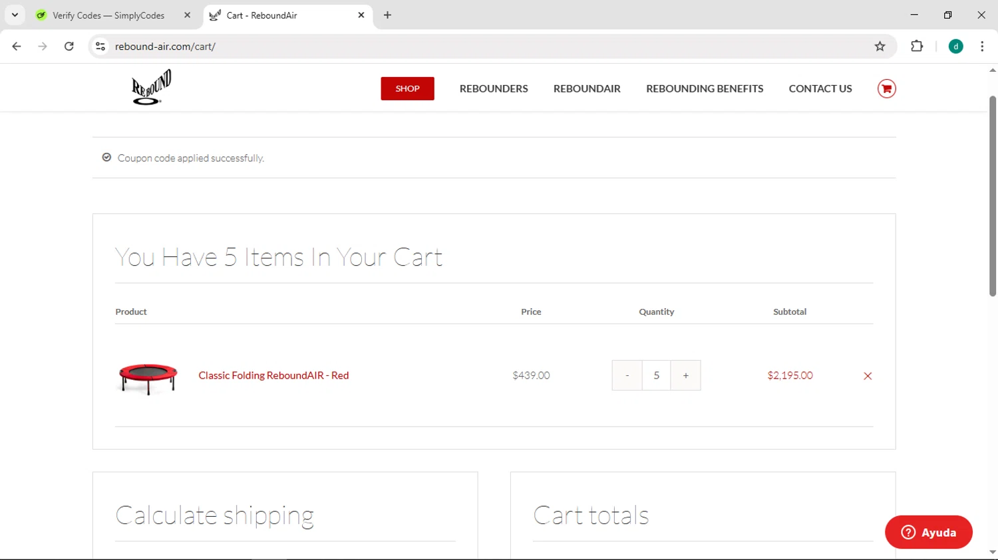Viewport: 998px width, 560px height.
Task: Click the address bar URL
Action: point(165,47)
